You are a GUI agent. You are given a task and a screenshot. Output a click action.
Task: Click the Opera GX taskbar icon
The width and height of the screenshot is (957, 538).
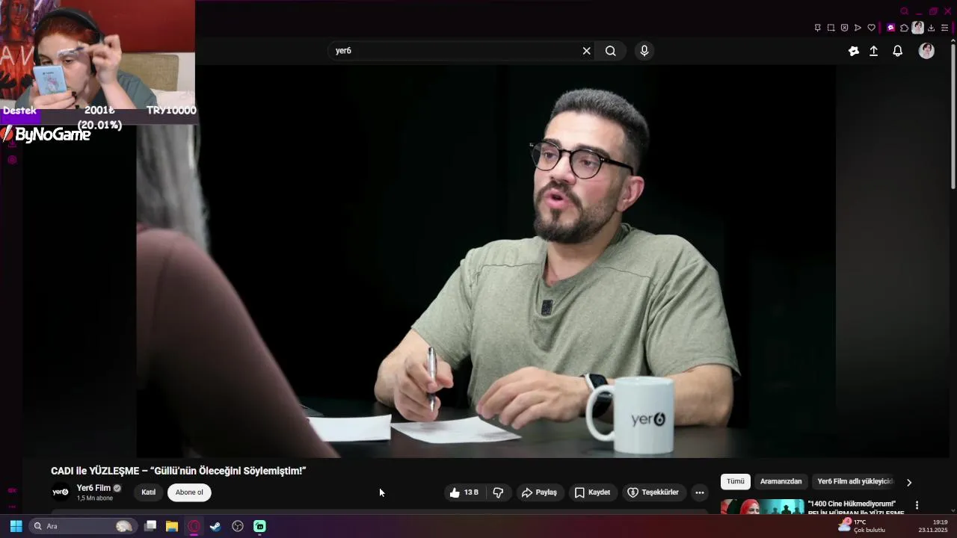click(194, 526)
